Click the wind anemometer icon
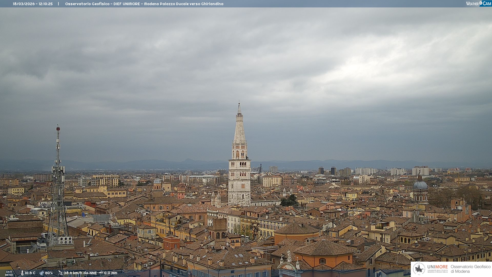 point(60,273)
